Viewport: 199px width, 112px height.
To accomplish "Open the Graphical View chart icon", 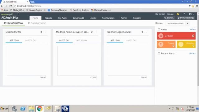I will point(6,23).
